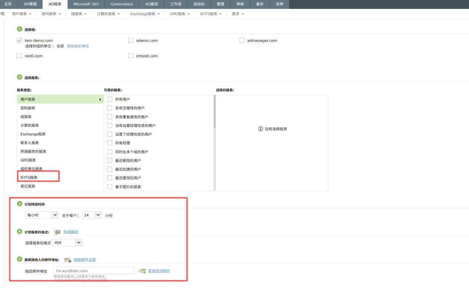Open the 计算机报表 toolbar dropdown
The width and height of the screenshot is (469, 288).
click(x=108, y=14)
